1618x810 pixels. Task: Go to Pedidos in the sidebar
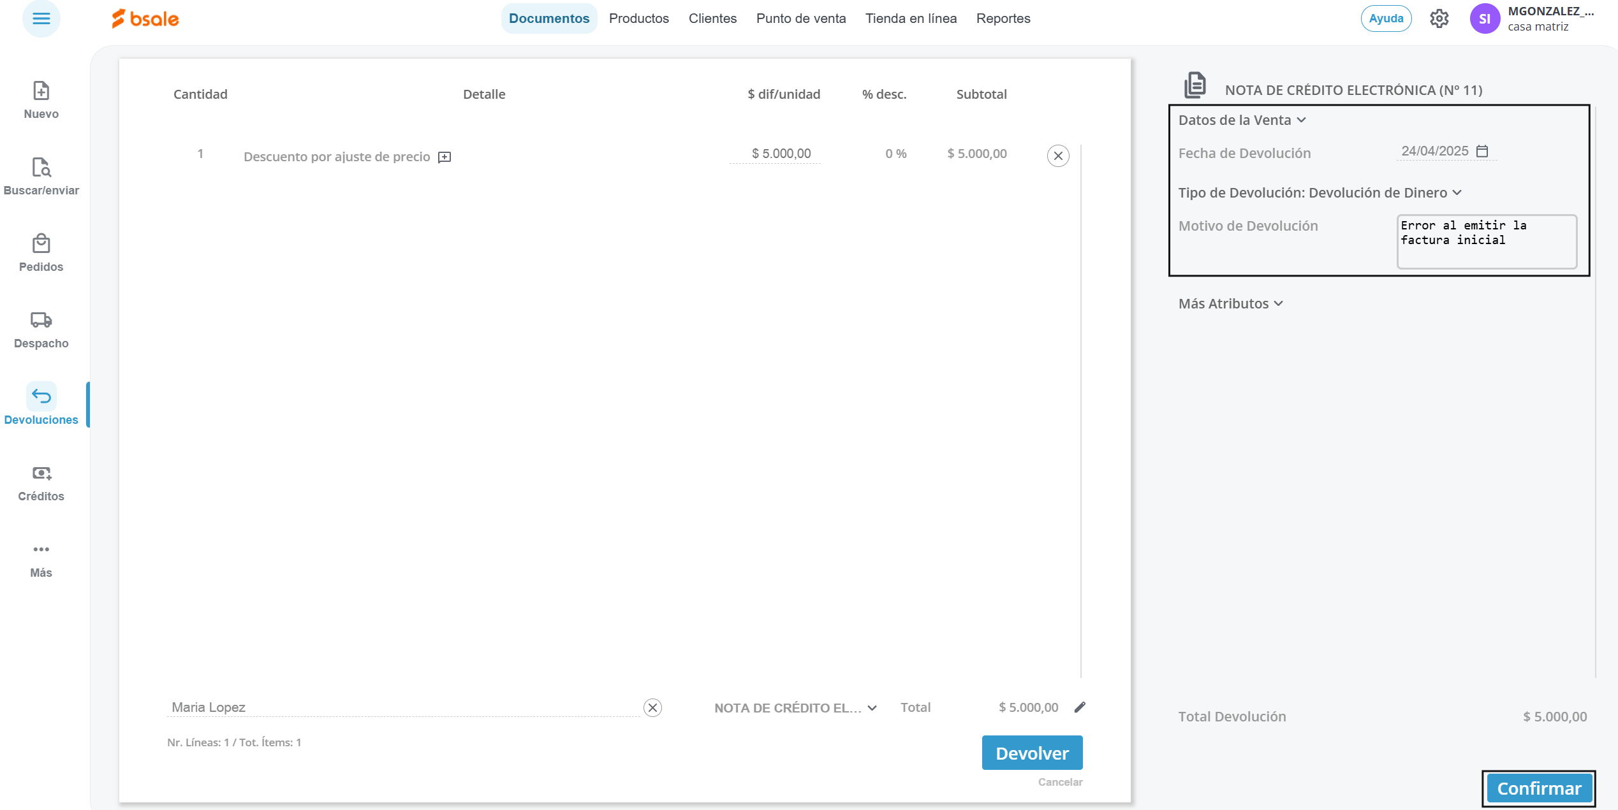click(41, 244)
